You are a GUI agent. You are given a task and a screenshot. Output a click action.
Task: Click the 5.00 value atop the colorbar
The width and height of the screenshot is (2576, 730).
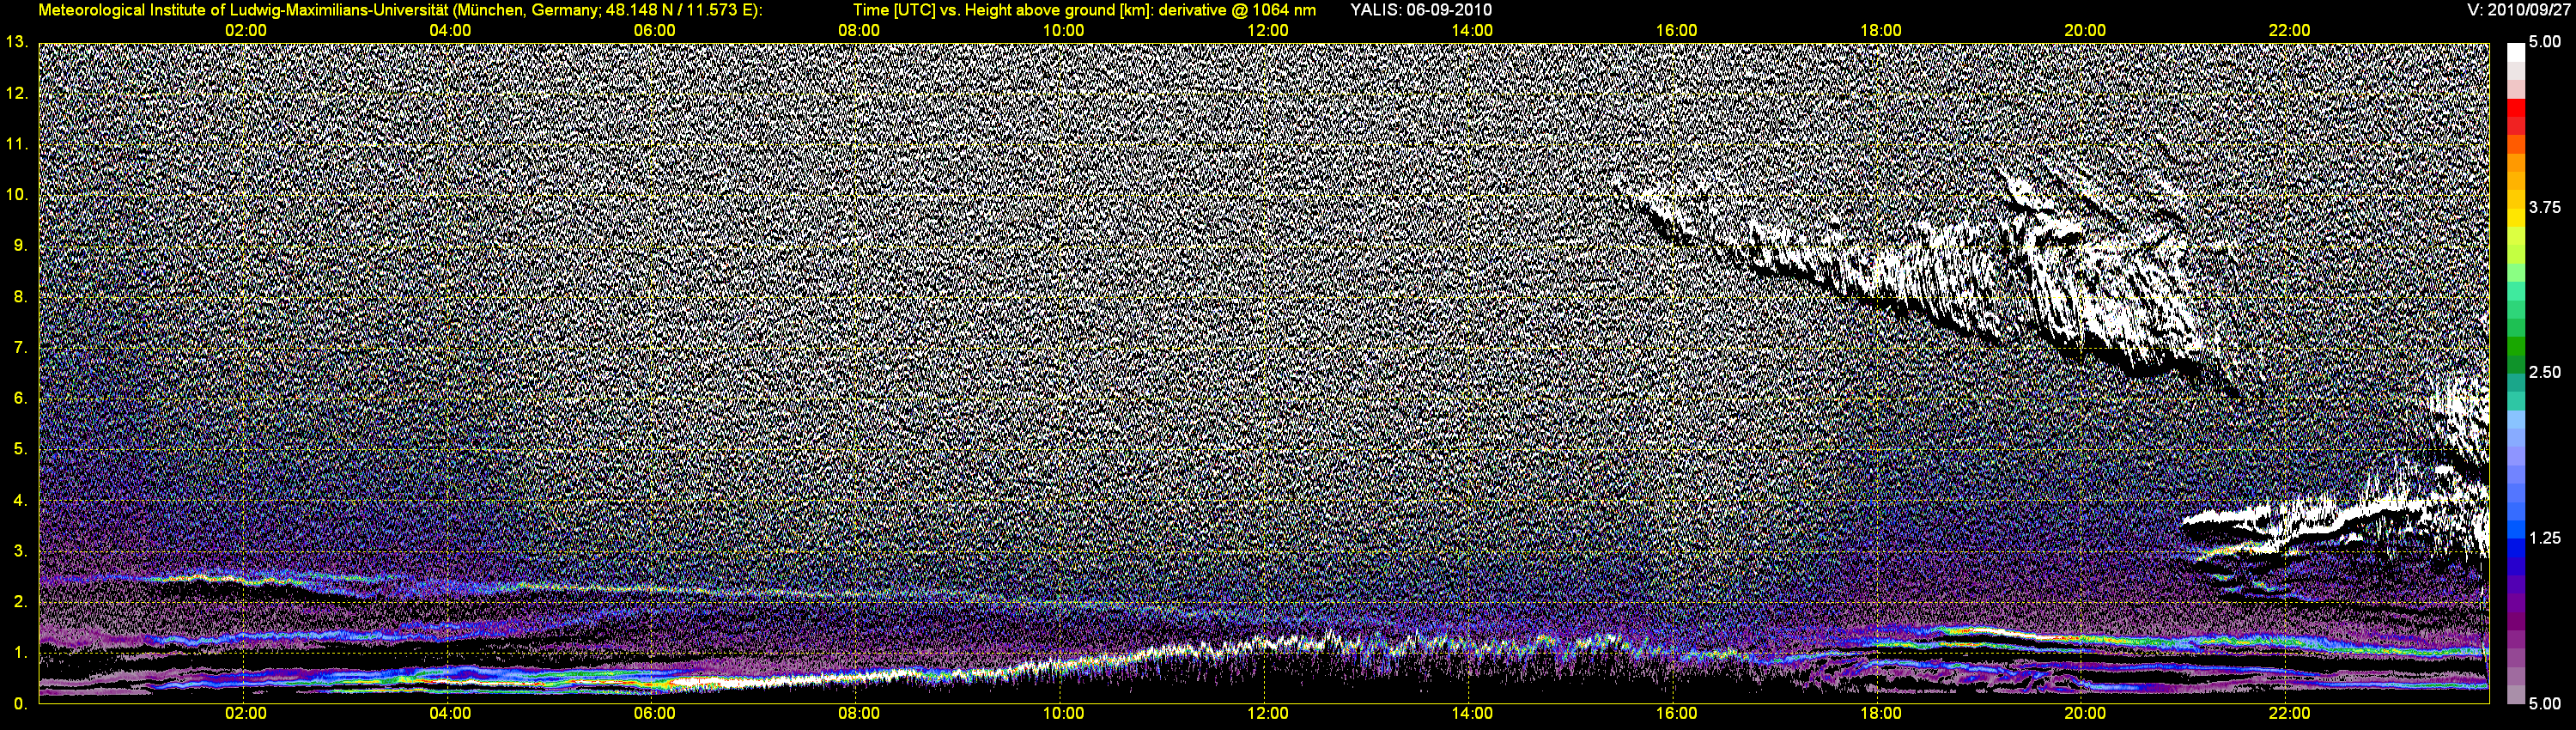(x=2545, y=43)
